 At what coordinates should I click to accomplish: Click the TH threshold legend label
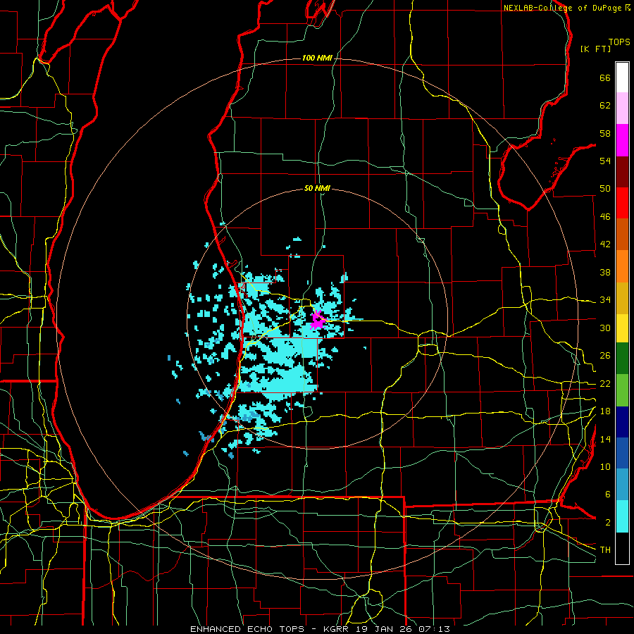point(605,550)
